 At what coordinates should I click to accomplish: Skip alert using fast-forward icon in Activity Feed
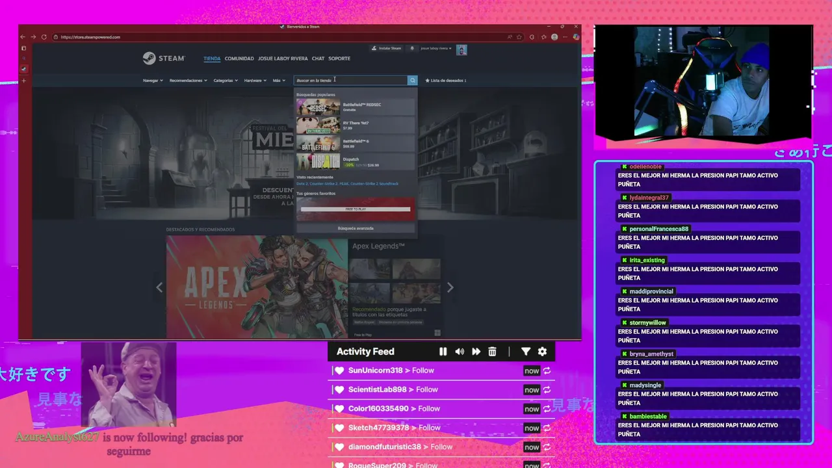[476, 352]
